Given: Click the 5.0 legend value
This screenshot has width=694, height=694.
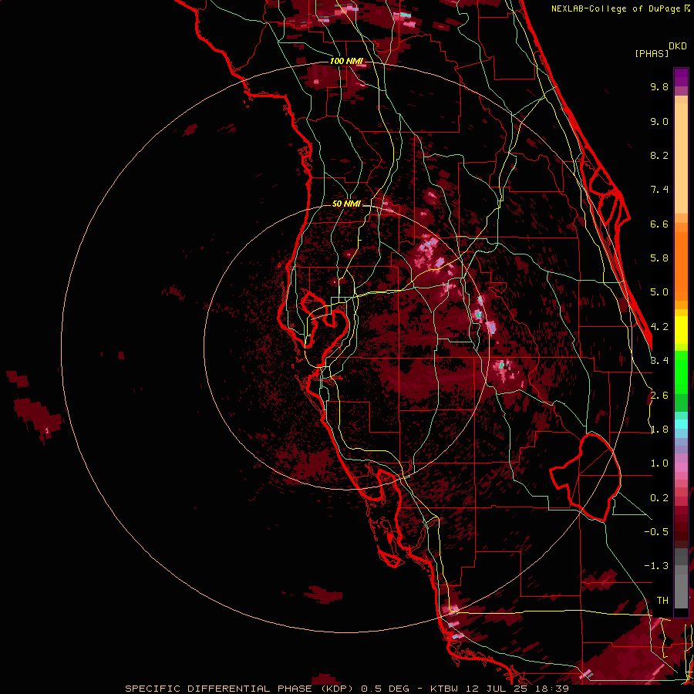Looking at the screenshot, I should 659,292.
